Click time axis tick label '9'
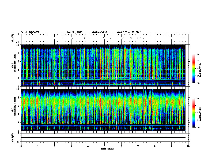The height and width of the screenshot is (164, 212). pyautogui.click(x=171, y=146)
